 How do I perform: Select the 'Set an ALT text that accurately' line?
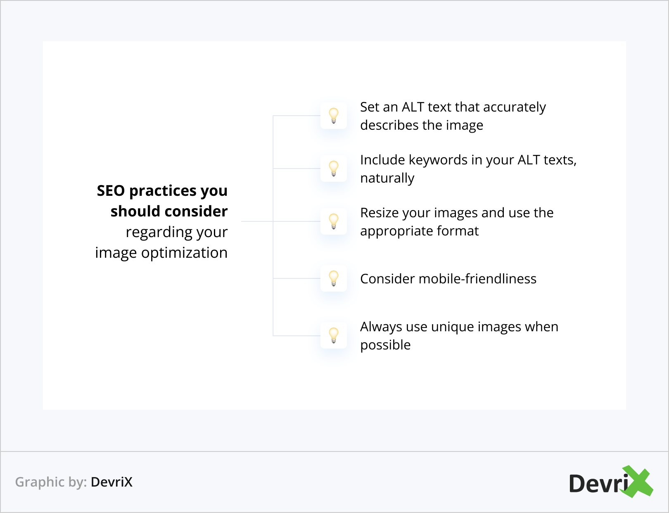tap(453, 107)
